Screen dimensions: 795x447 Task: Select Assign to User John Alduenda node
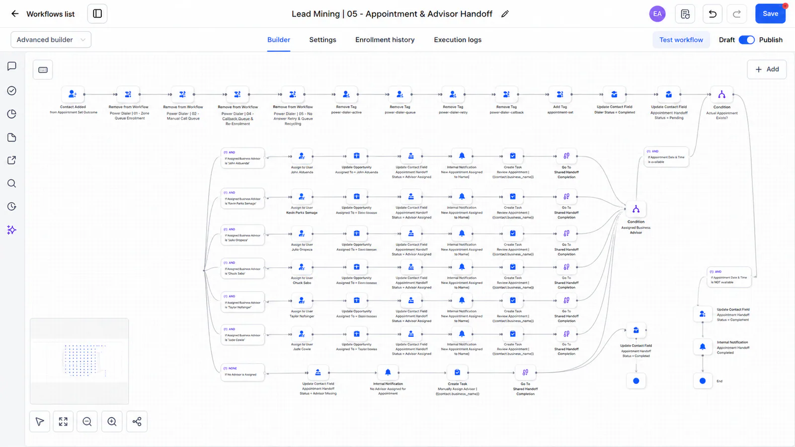[x=302, y=156]
